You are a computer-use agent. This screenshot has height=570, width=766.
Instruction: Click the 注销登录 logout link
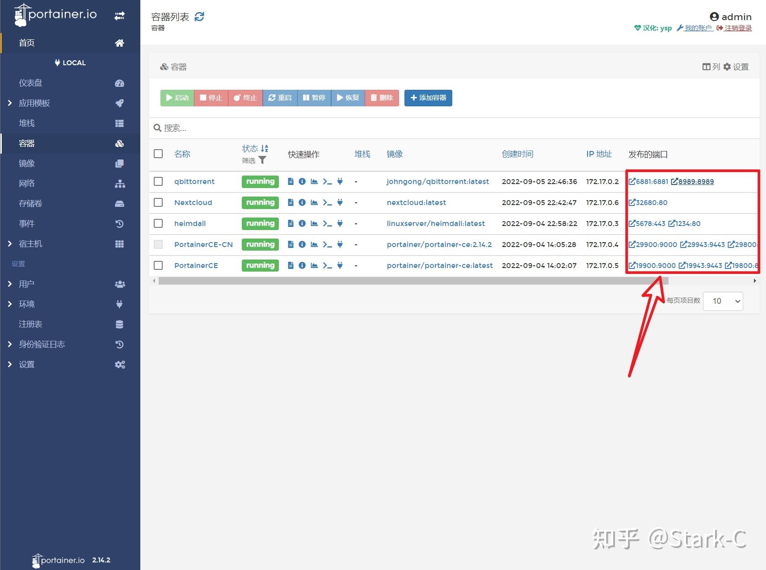pos(737,28)
